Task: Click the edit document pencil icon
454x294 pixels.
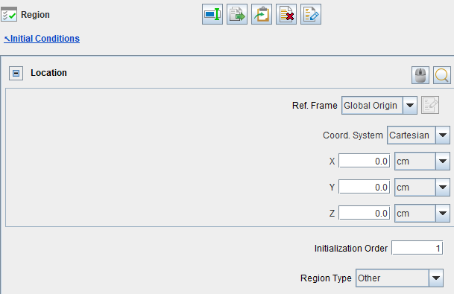Action: (x=311, y=14)
